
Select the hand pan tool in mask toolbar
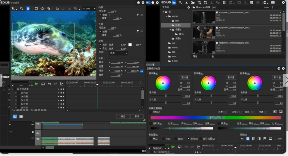28,9
